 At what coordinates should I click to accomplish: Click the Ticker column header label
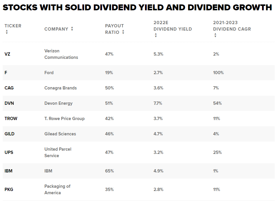[x=13, y=26]
